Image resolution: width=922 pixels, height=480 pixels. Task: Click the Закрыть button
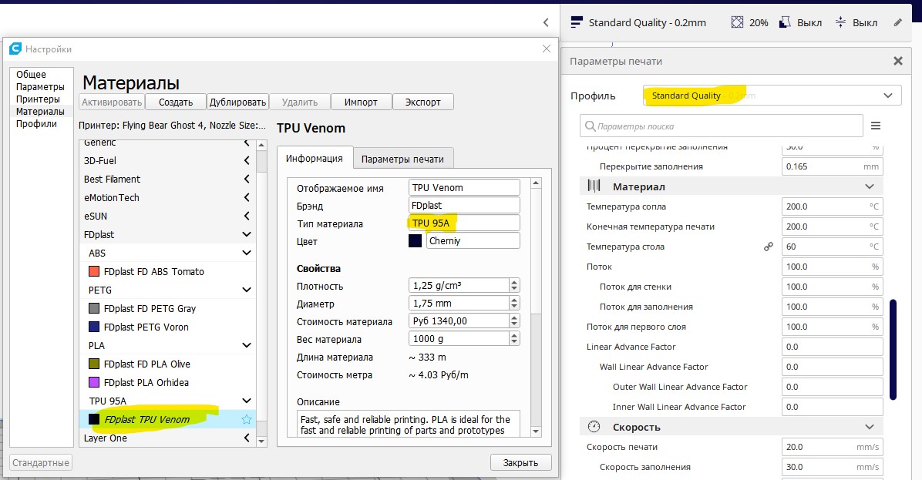click(x=521, y=462)
